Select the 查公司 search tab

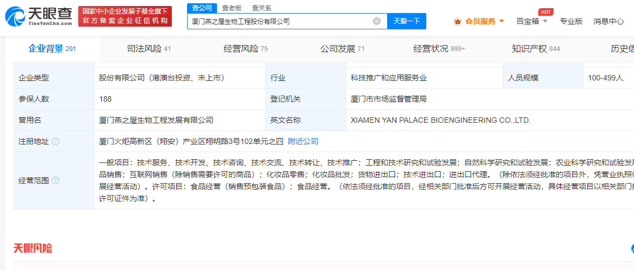(x=202, y=8)
